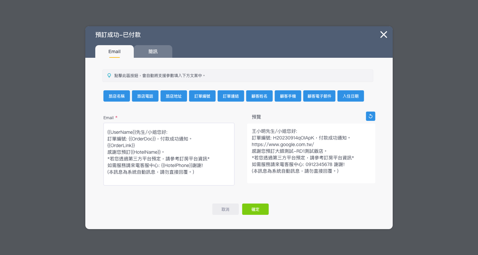
Task: Add the 旅店地址 parameter button
Action: 174,96
